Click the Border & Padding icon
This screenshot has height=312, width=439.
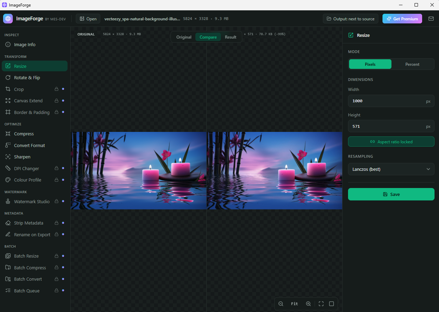8,112
